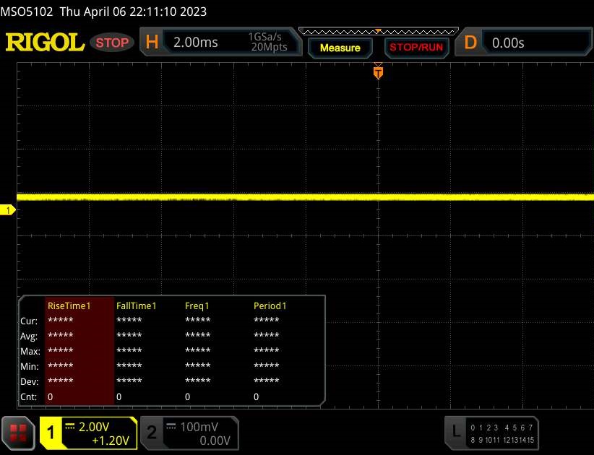
Task: Click the orange H horizontal icon
Action: (152, 43)
